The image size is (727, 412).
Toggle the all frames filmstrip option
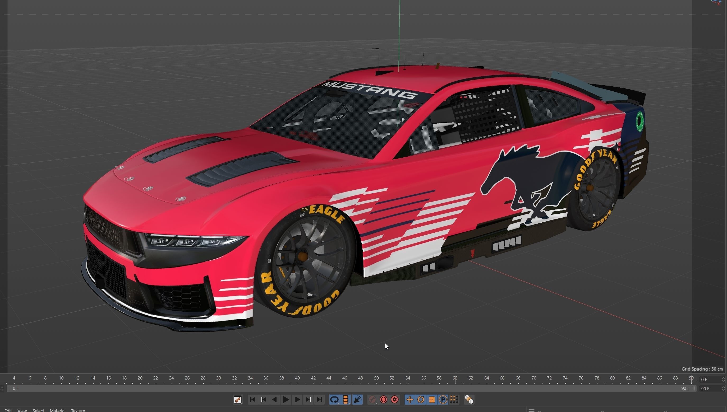pyautogui.click(x=346, y=400)
